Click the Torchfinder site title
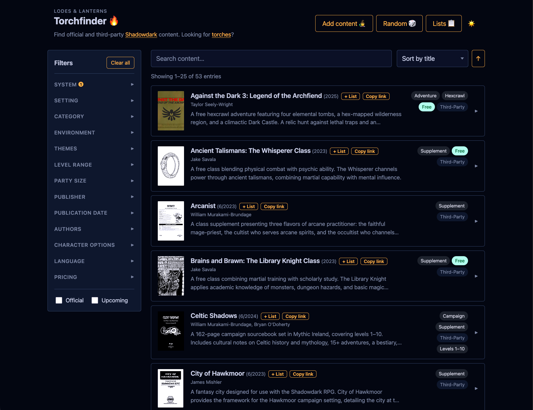The image size is (533, 410). (86, 21)
